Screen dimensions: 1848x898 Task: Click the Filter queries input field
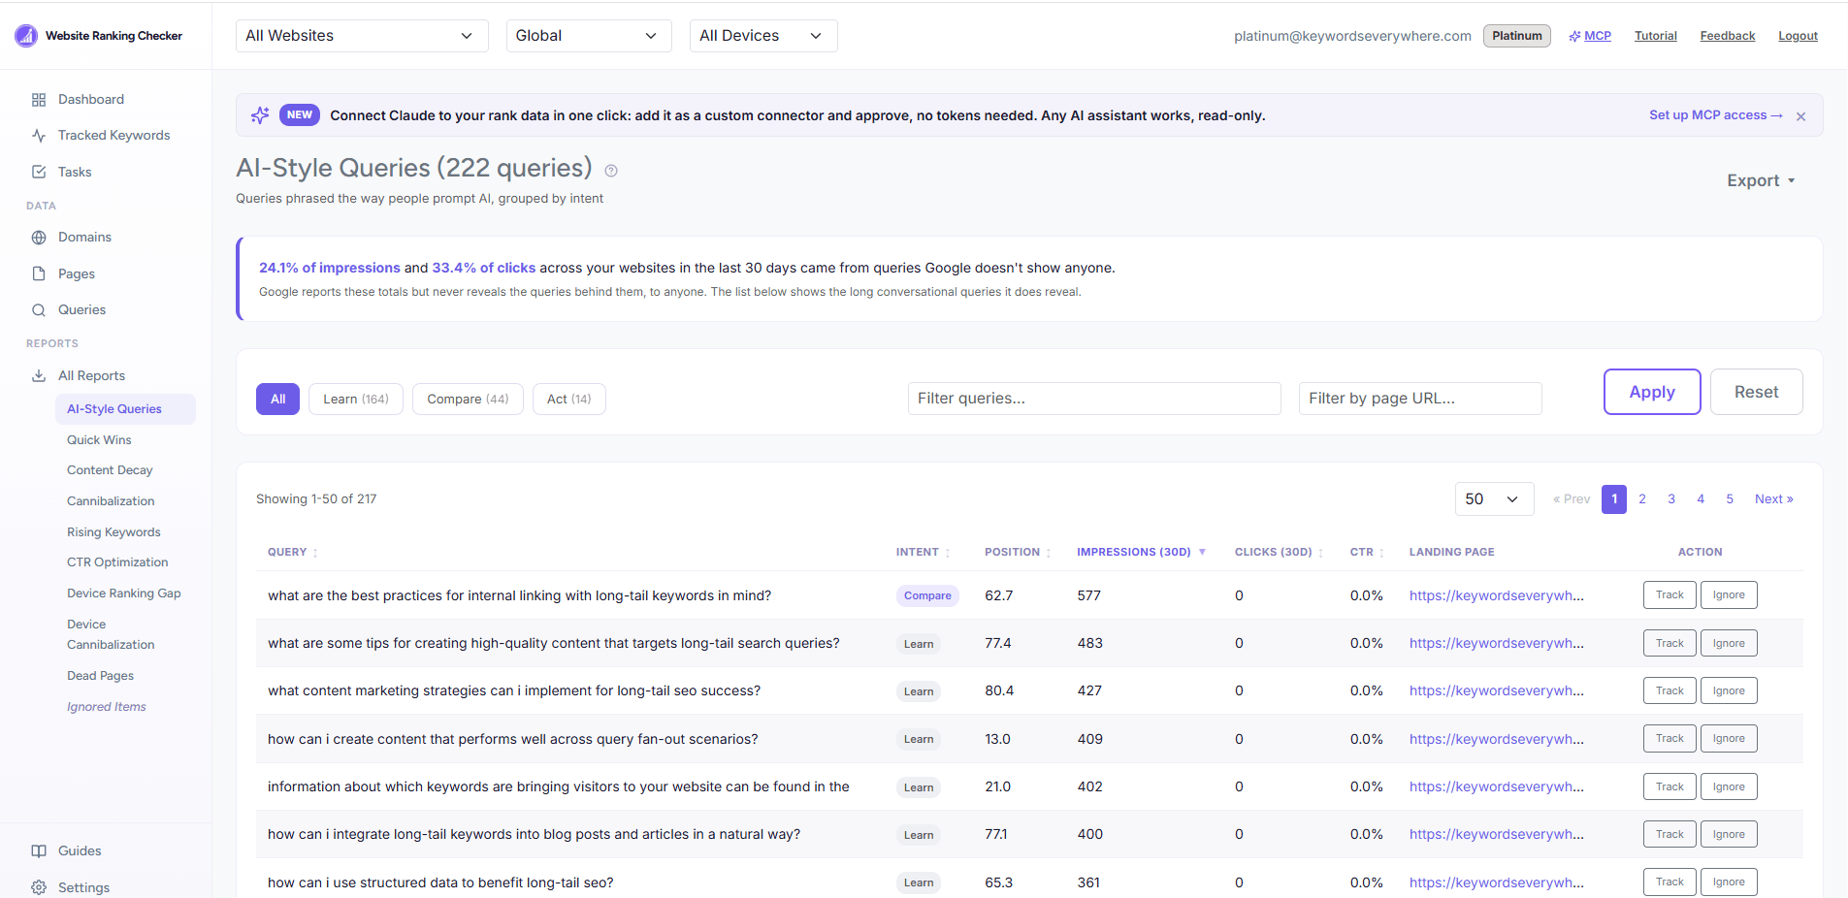(1094, 399)
